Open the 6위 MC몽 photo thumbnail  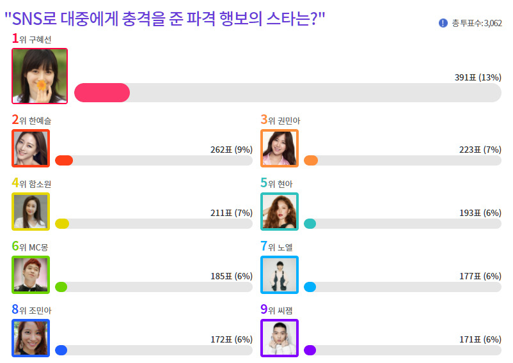[x=31, y=275]
